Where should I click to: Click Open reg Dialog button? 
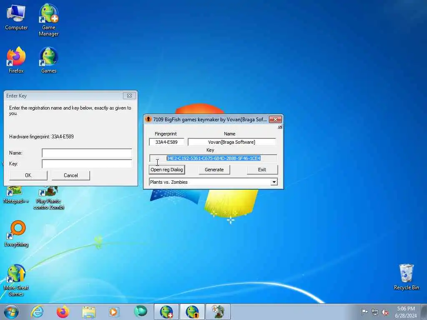point(167,170)
